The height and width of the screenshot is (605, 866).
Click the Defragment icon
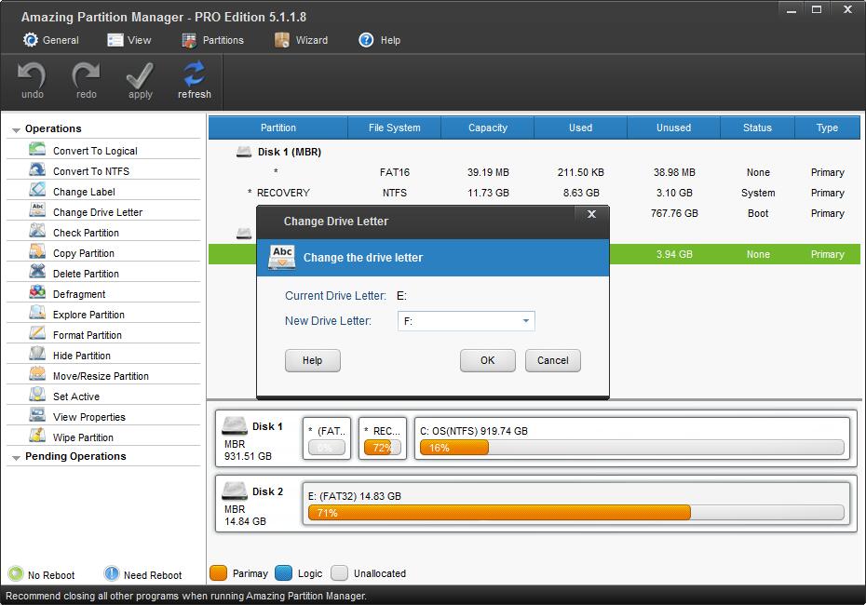[x=37, y=292]
